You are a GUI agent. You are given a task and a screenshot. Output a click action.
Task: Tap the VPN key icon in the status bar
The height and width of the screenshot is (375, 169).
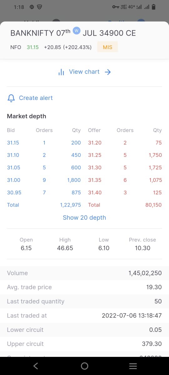[x=115, y=7]
